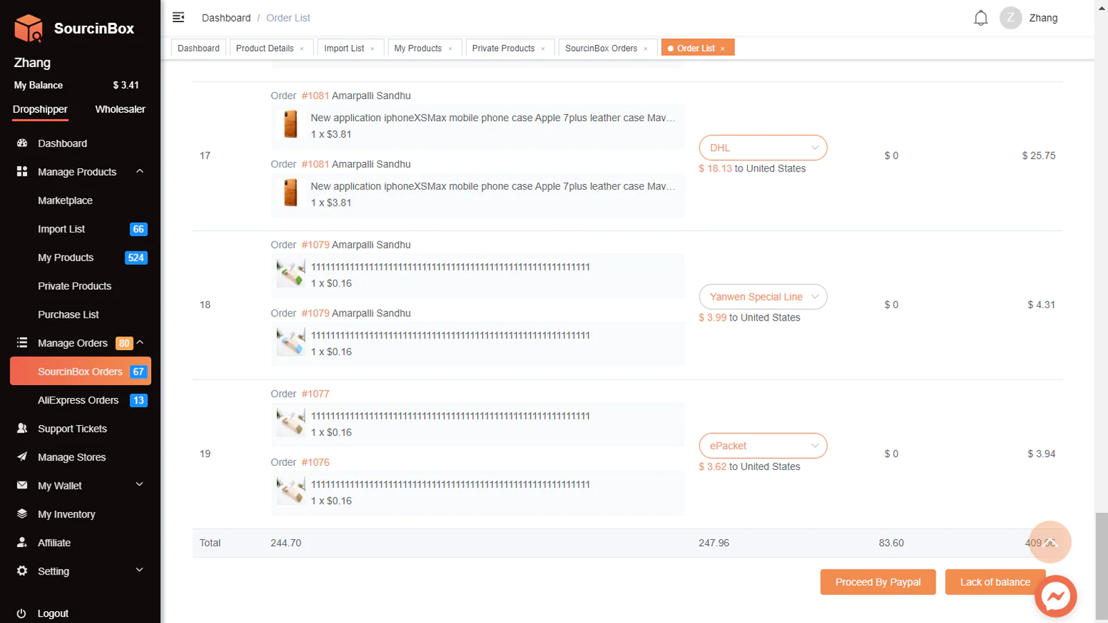Screen dimensions: 1108x623
Task: Open the Messenger chat bubble
Action: [1055, 596]
